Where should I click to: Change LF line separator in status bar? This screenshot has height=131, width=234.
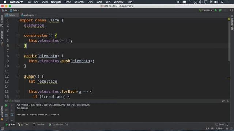point(213,128)
